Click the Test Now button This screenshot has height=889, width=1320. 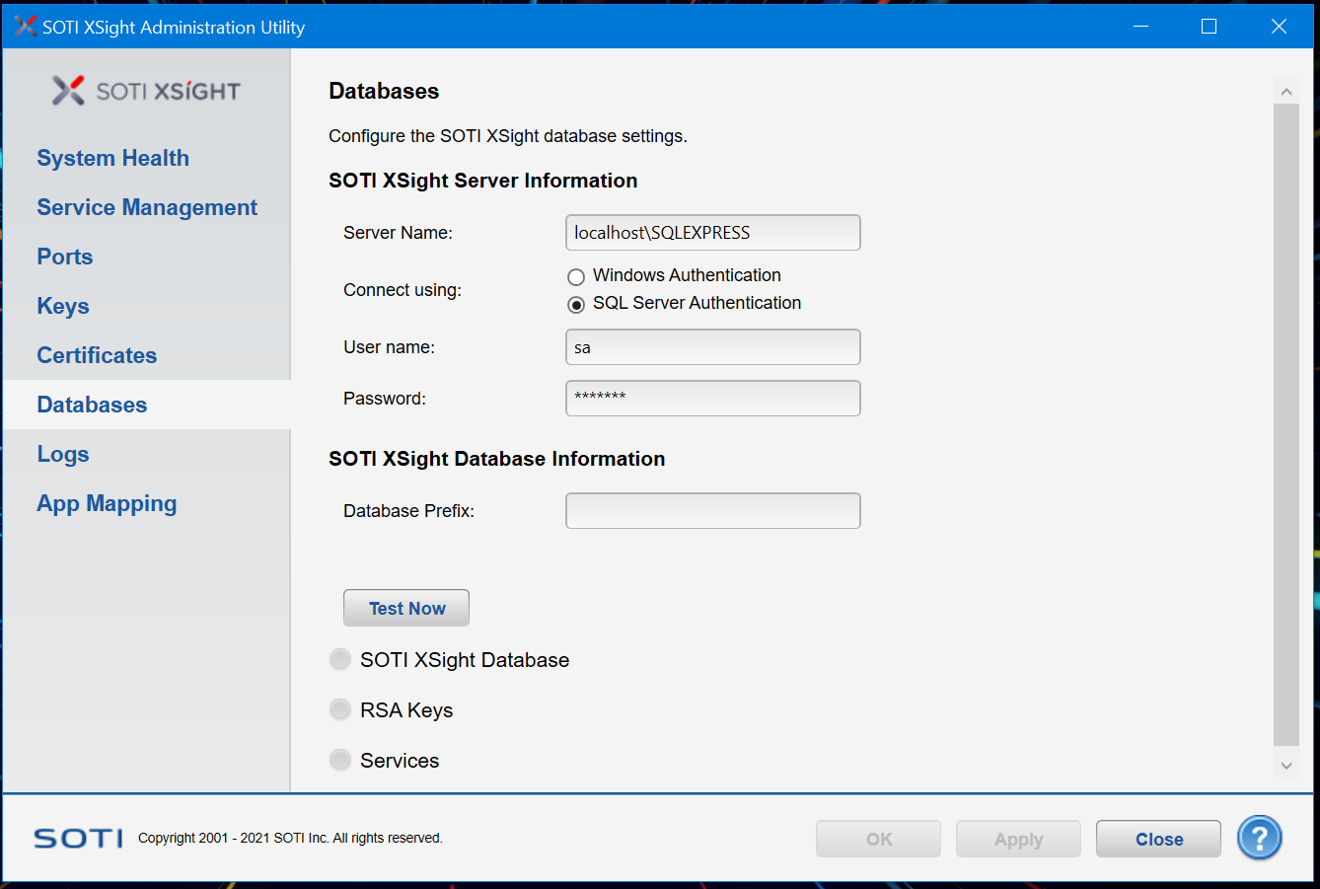pos(406,608)
